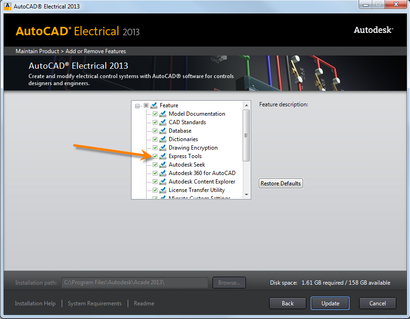Click the feature list scroll down arrow
The height and width of the screenshot is (319, 410).
pyautogui.click(x=246, y=195)
